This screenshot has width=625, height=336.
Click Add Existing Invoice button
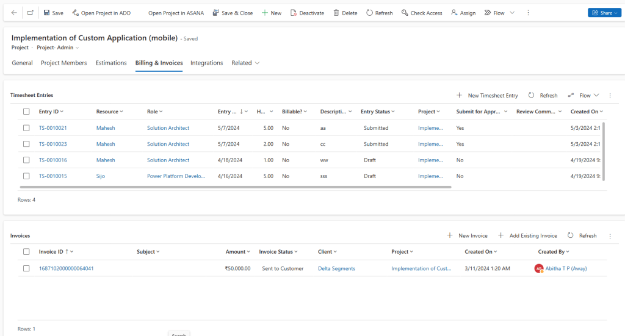click(x=527, y=235)
